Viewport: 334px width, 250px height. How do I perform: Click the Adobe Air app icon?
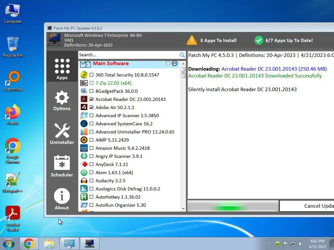84,107
